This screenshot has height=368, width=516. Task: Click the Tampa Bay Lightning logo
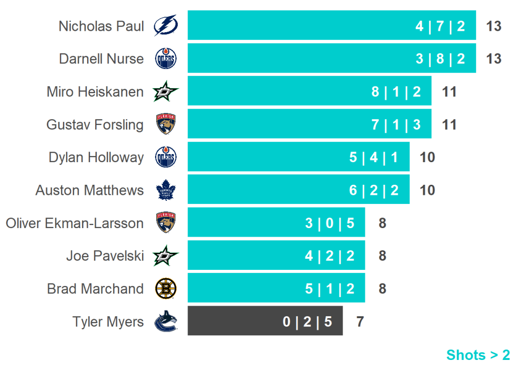pyautogui.click(x=165, y=26)
